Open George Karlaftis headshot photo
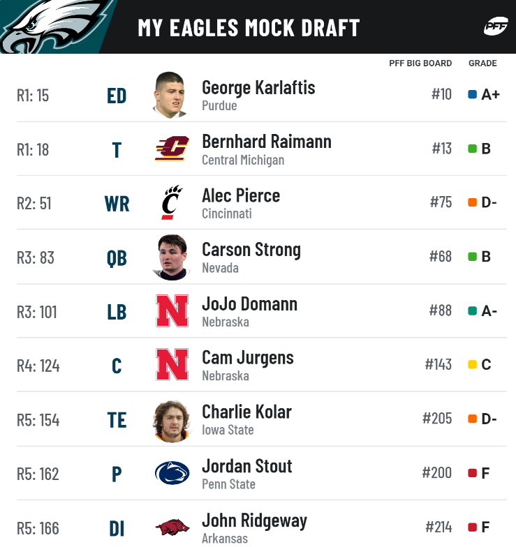 [x=171, y=94]
